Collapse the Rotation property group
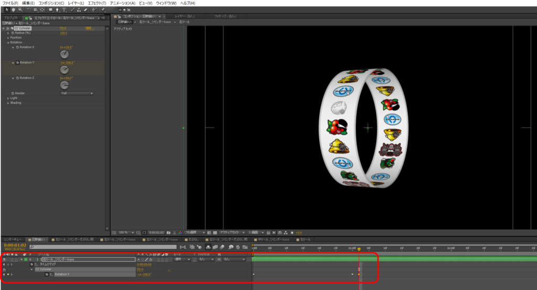 coord(8,42)
